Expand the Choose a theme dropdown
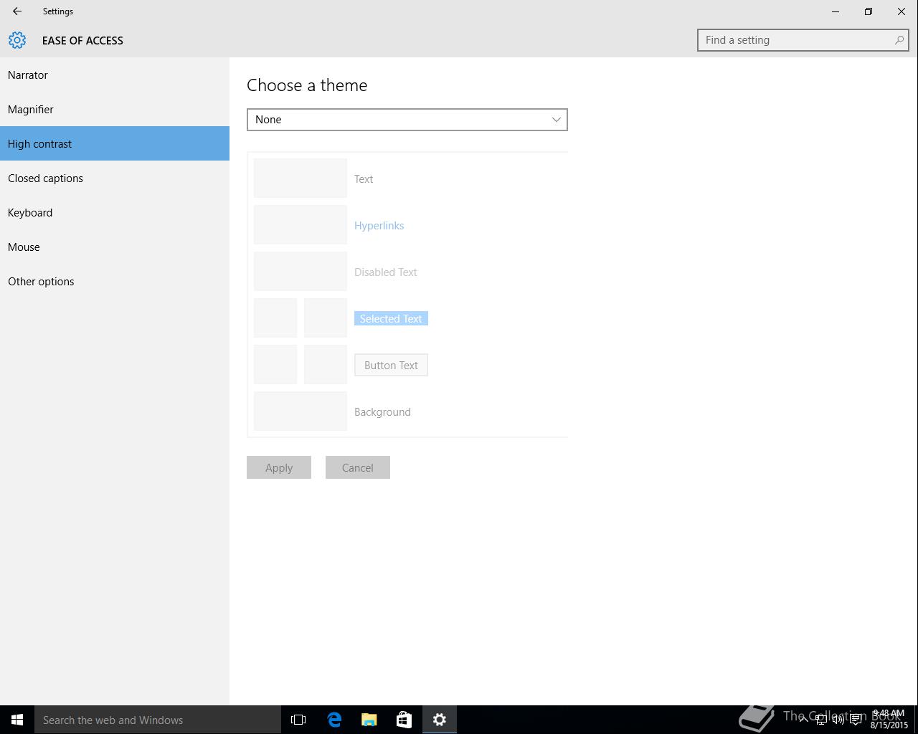This screenshot has width=918, height=734. [407, 120]
